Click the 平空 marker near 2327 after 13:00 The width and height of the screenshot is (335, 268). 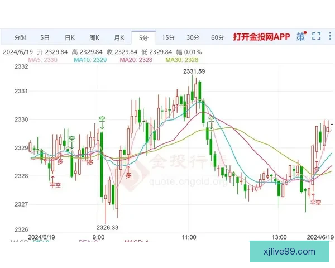tap(316, 202)
